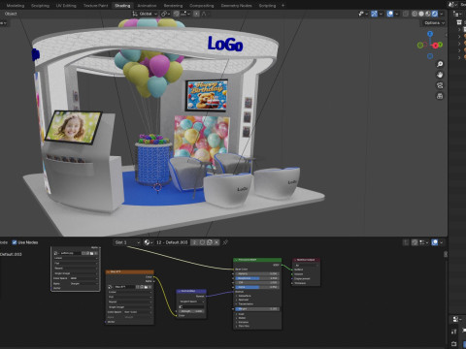This screenshot has height=349, width=466.
Task: Open the outliner display mode icon
Action: click(457, 14)
